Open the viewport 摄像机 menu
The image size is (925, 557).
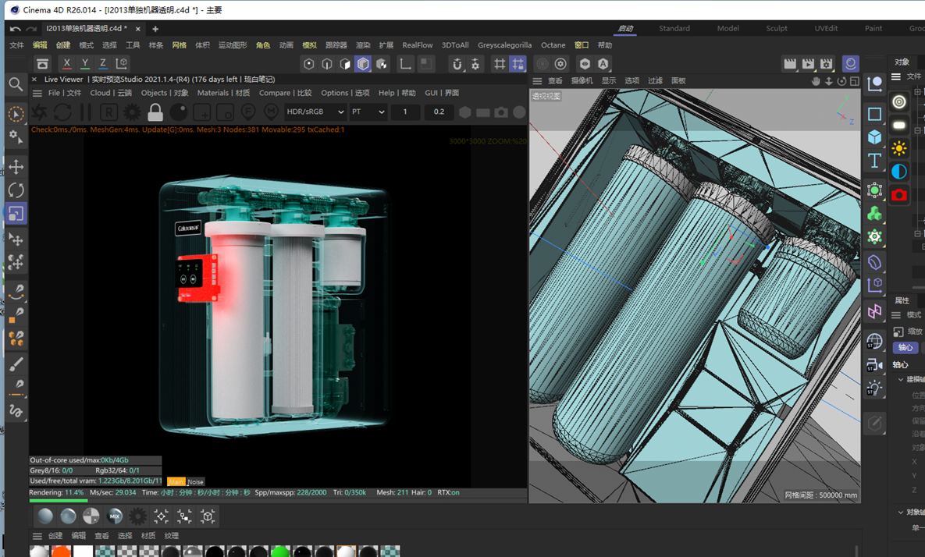tap(582, 81)
